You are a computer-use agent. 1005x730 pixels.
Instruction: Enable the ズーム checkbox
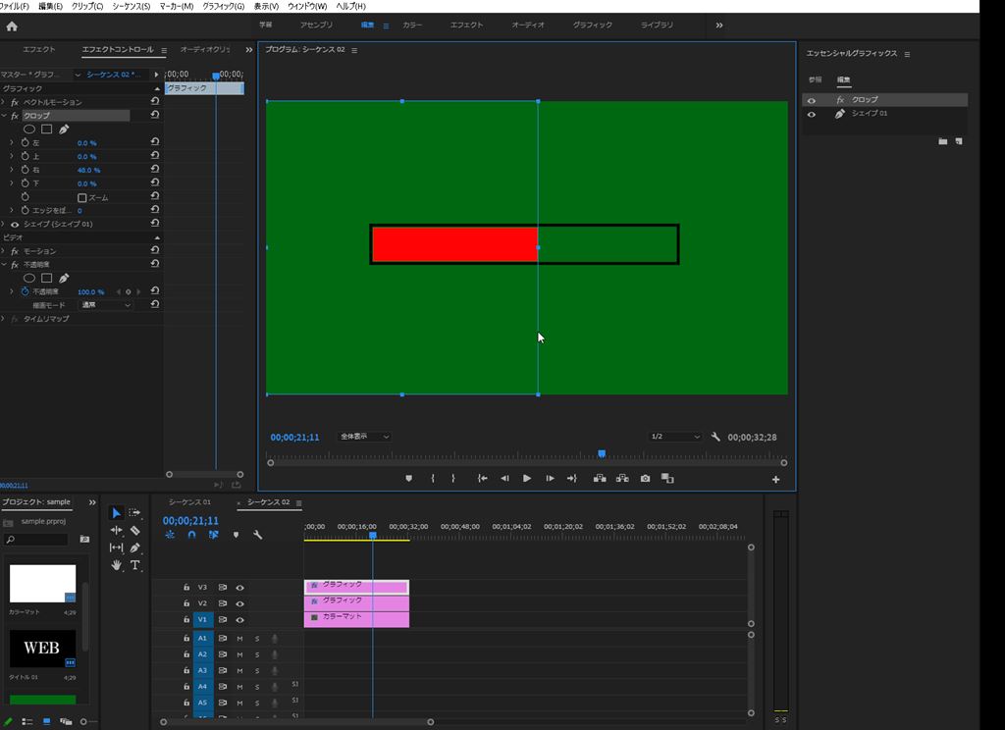82,197
